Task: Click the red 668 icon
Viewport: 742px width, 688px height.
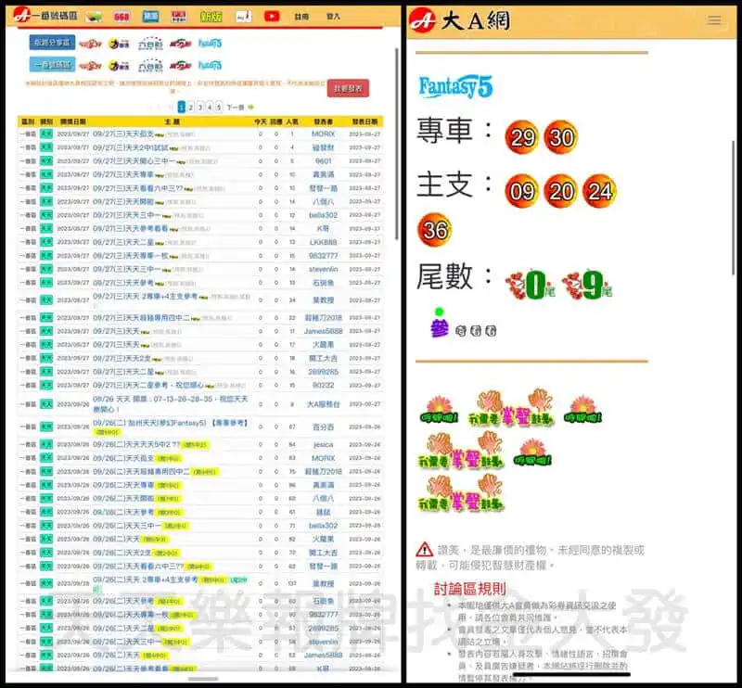Action: 122,17
